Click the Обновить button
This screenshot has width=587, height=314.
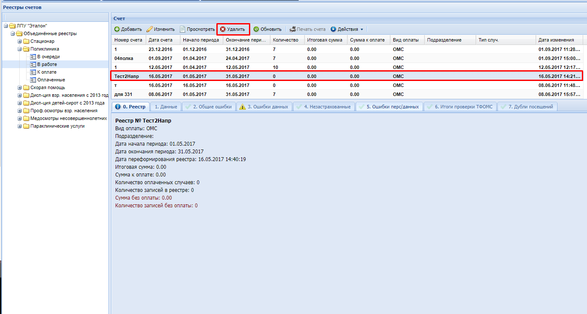click(x=267, y=29)
